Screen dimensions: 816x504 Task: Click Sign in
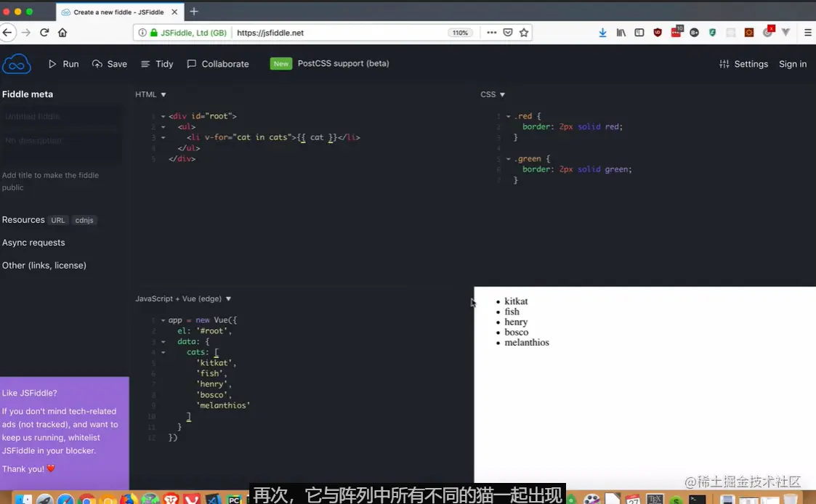[793, 64]
